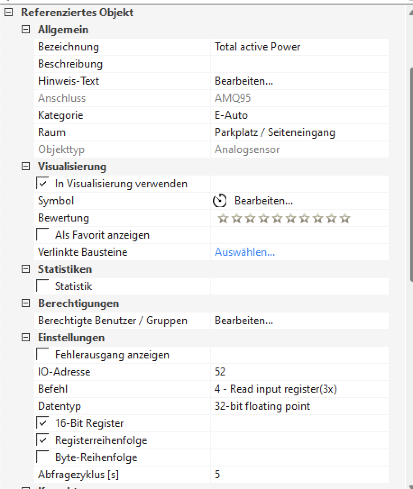Viewport: 413px width, 489px height.
Task: Enable Als Favorit anzeigen
Action: [x=43, y=235]
